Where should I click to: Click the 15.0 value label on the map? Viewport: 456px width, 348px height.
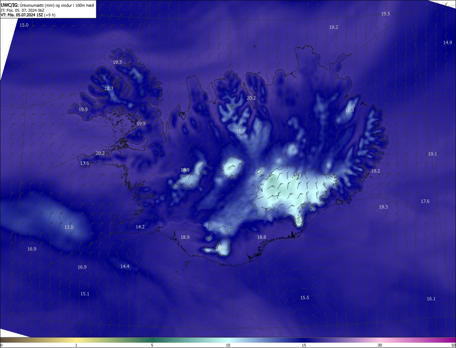click(x=24, y=25)
